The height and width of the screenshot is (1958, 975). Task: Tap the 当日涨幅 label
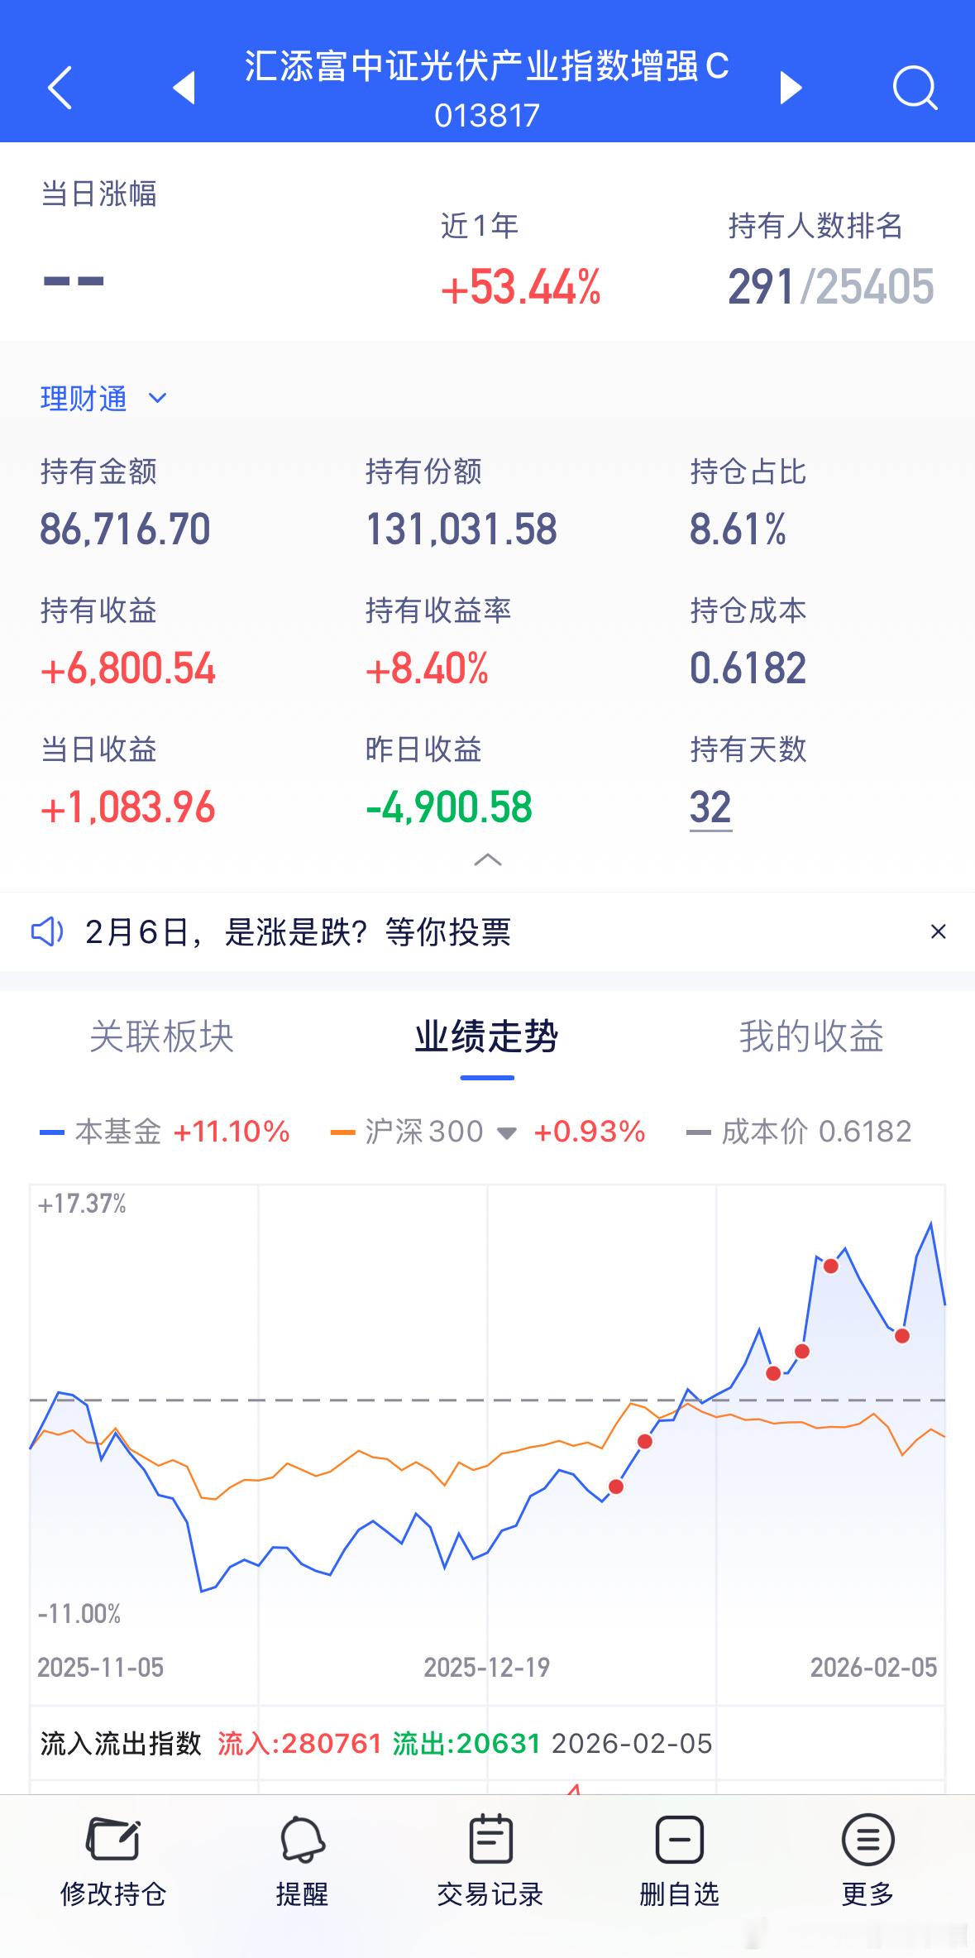click(x=98, y=194)
